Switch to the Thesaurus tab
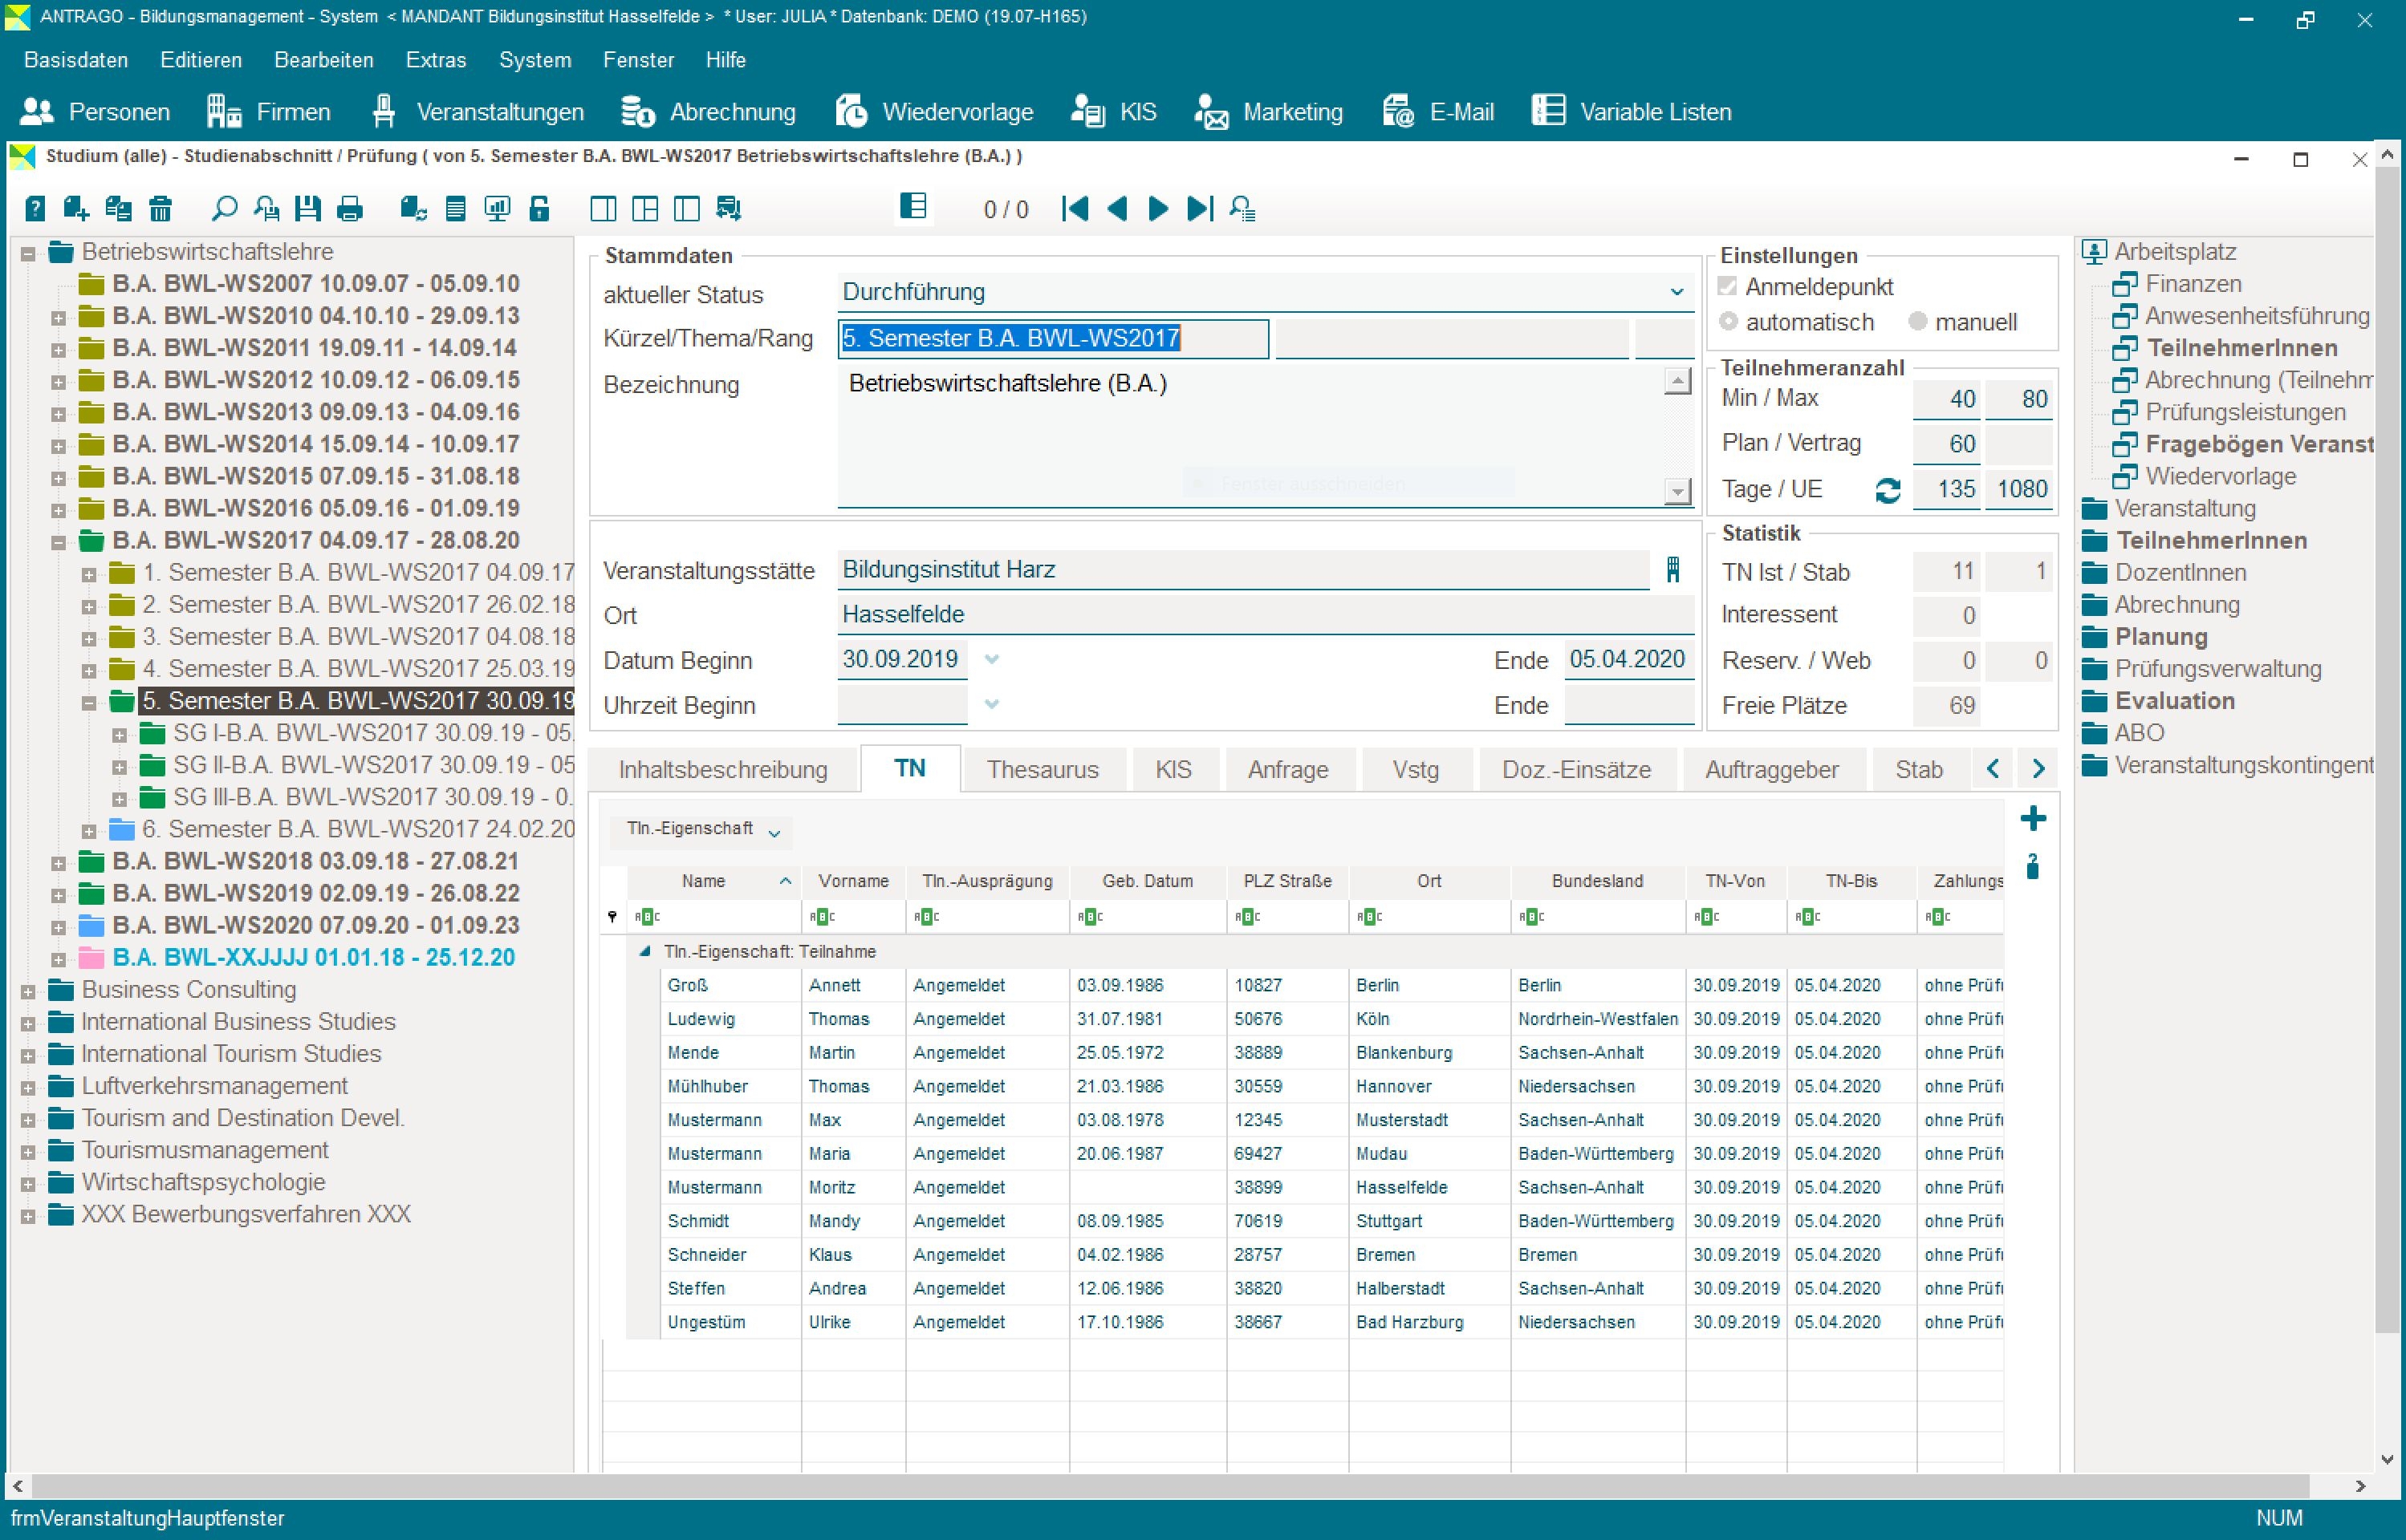This screenshot has width=2406, height=1540. click(1042, 769)
